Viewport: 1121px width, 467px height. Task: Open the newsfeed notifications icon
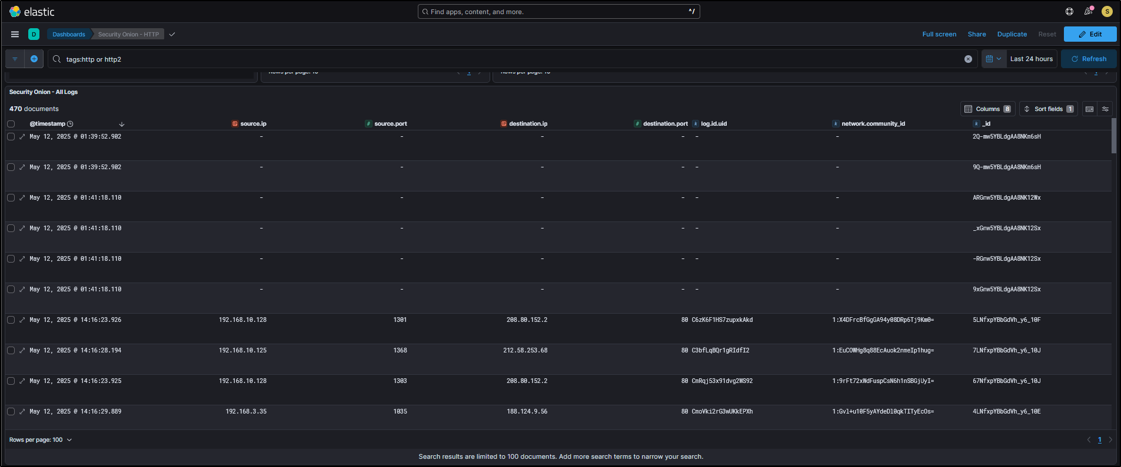coord(1088,12)
